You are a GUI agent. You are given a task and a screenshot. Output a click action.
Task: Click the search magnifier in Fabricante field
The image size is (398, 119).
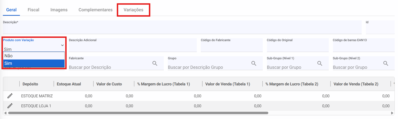coord(155,63)
